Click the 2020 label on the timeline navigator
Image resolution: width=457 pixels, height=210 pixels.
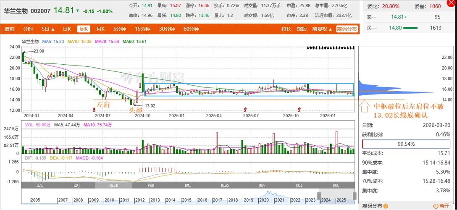coord(264,200)
